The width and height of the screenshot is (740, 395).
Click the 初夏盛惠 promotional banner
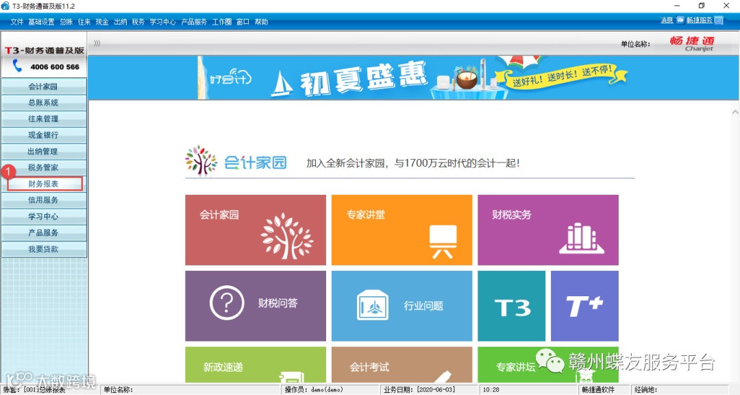tap(413, 77)
